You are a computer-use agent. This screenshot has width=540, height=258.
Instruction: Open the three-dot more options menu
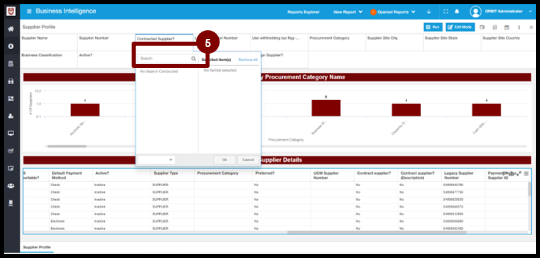pyautogui.click(x=519, y=28)
